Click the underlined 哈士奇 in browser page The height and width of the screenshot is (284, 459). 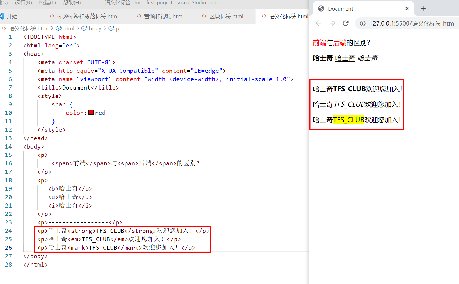pyautogui.click(x=345, y=58)
